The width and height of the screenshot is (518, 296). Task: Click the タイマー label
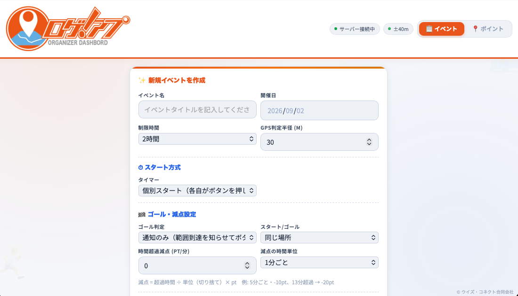(149, 179)
